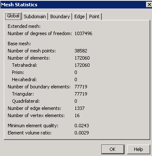The image size is (152, 156).
Task: Select the Edge tab
Action: [79, 16]
